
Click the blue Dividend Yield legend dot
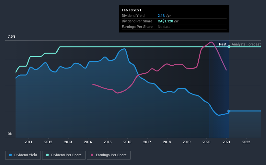click(10, 155)
